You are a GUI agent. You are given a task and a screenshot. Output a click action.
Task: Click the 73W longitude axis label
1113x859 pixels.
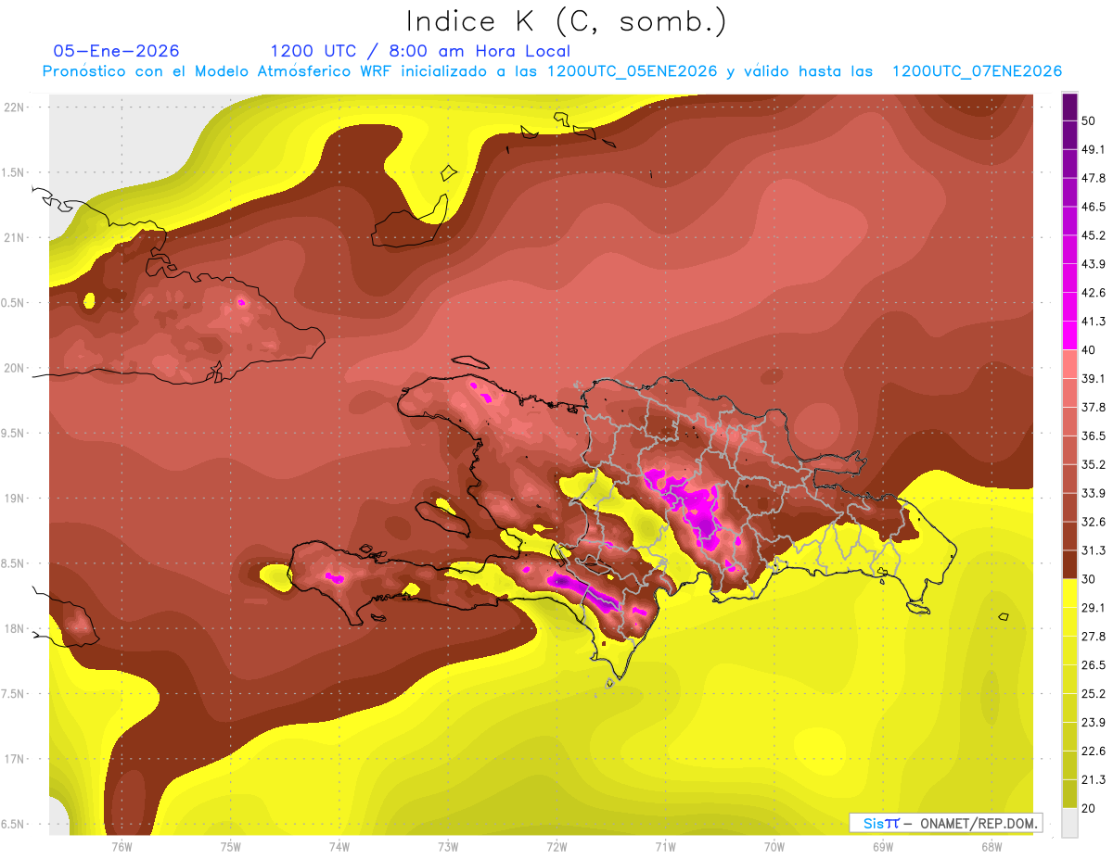pyautogui.click(x=448, y=846)
